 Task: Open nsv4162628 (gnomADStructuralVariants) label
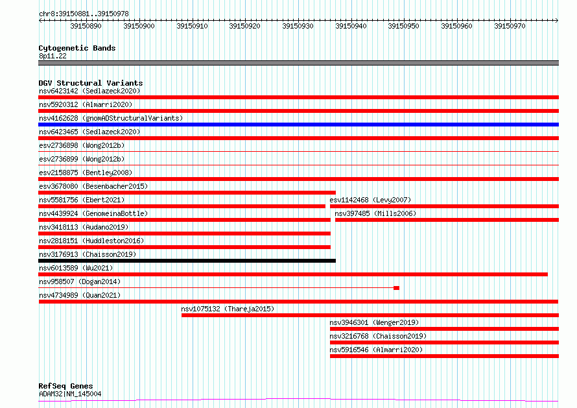pyautogui.click(x=111, y=118)
